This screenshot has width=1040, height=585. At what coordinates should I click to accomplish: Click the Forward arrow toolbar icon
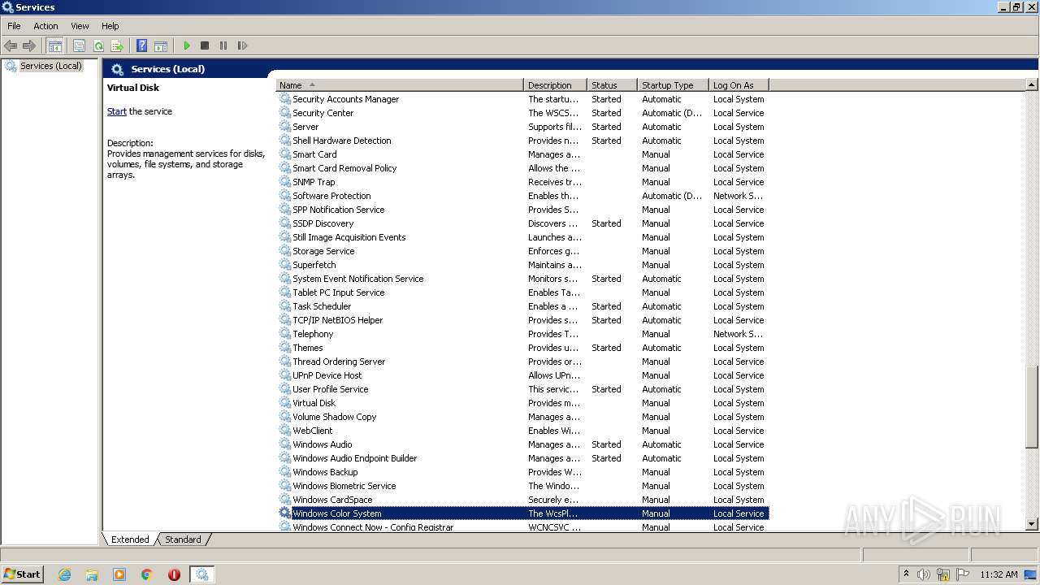click(29, 45)
